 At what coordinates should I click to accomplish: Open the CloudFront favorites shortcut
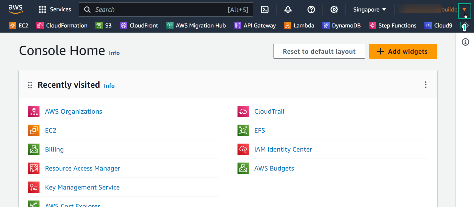tap(139, 25)
